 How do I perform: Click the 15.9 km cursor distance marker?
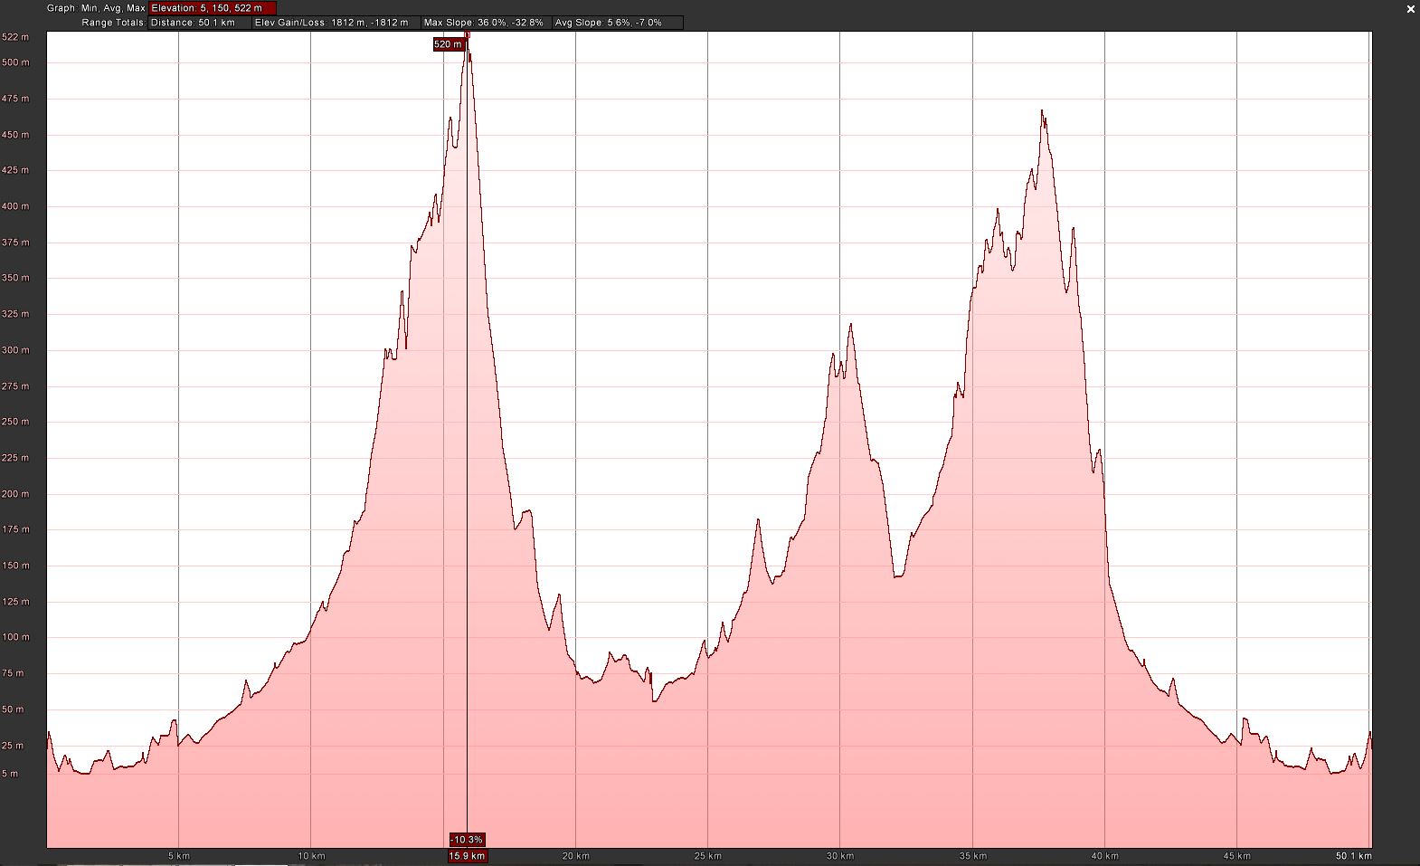467,856
